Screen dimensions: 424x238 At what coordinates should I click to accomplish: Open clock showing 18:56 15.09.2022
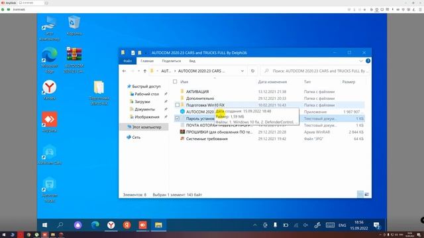[x=359, y=225]
